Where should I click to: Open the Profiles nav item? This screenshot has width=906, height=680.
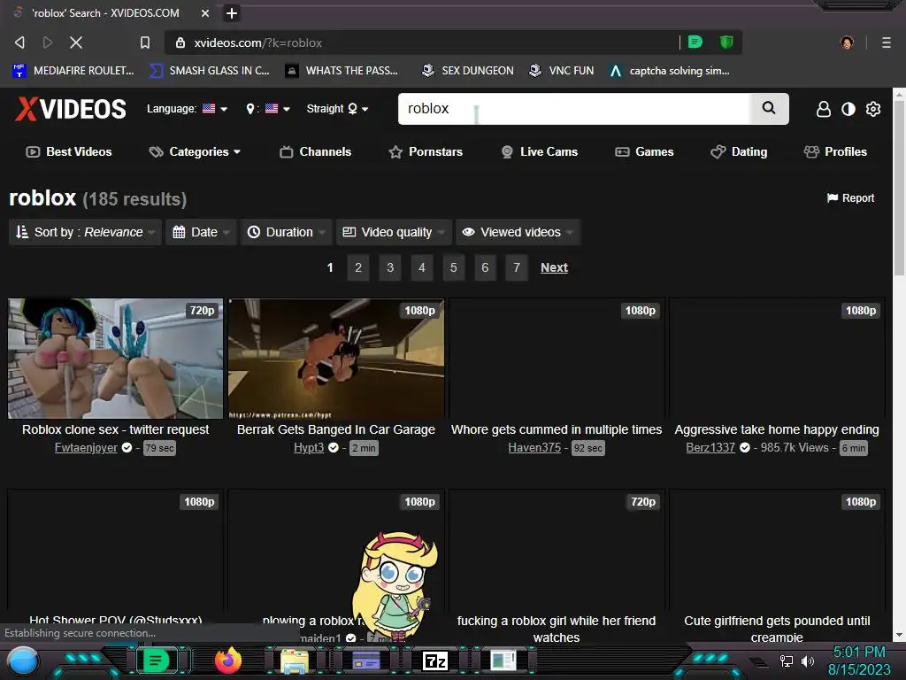[x=835, y=151]
